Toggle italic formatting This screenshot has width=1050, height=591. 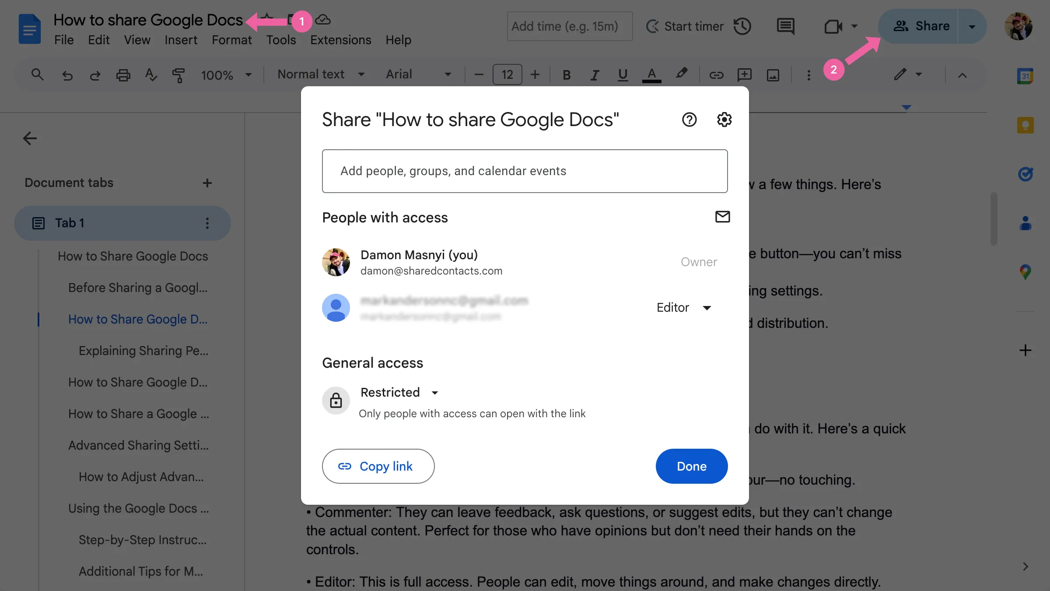coord(595,74)
